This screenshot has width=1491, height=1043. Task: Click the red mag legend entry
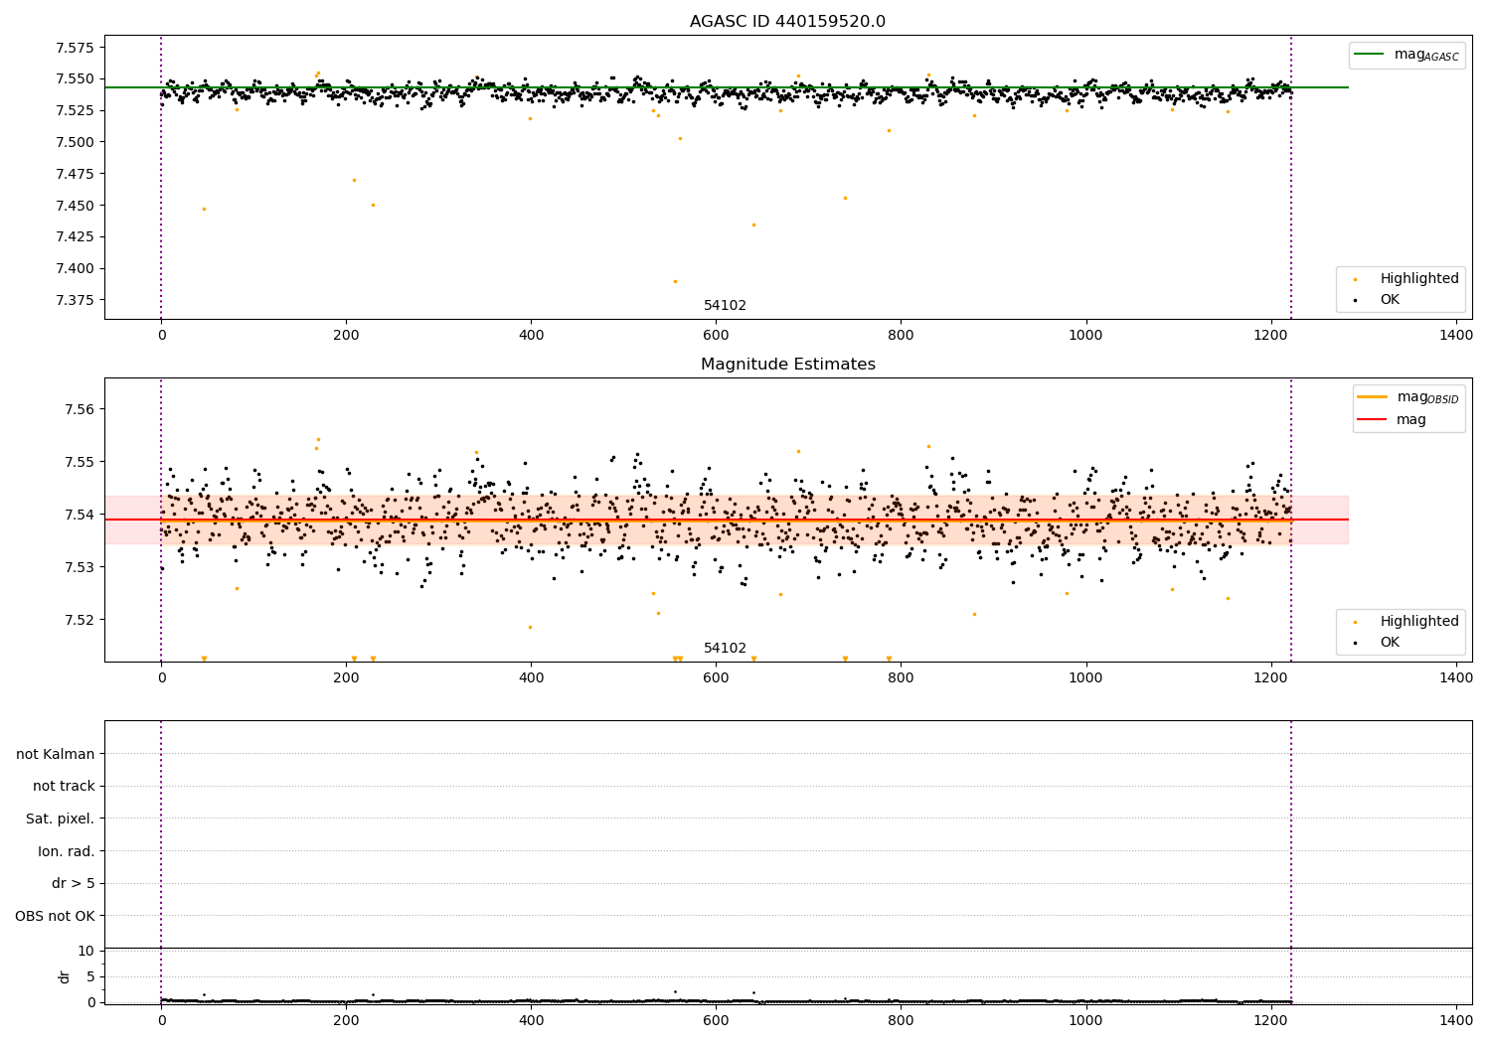pyautogui.click(x=1392, y=420)
